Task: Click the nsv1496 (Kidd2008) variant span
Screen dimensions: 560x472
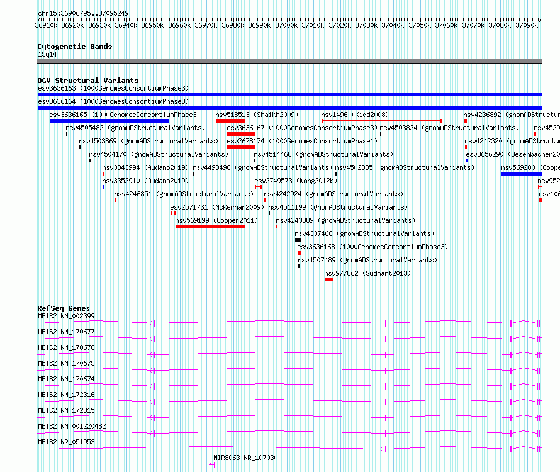Action: click(381, 121)
